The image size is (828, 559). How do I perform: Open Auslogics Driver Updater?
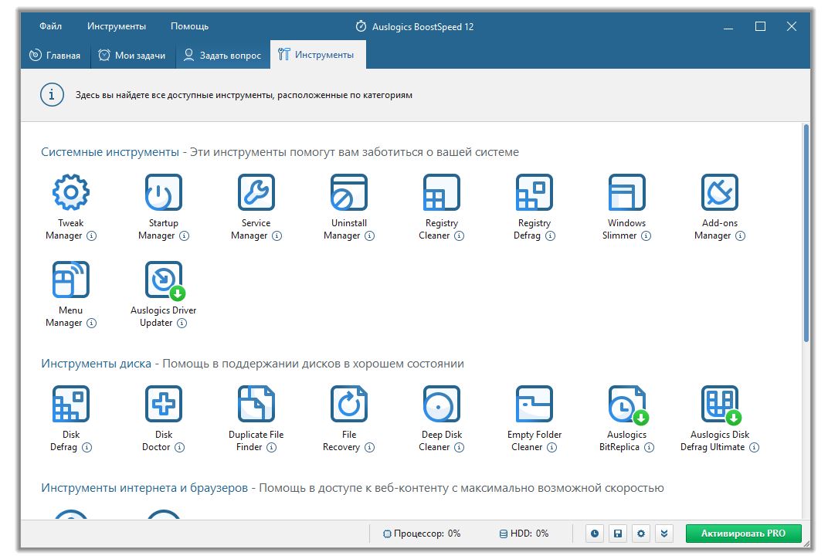pos(164,279)
